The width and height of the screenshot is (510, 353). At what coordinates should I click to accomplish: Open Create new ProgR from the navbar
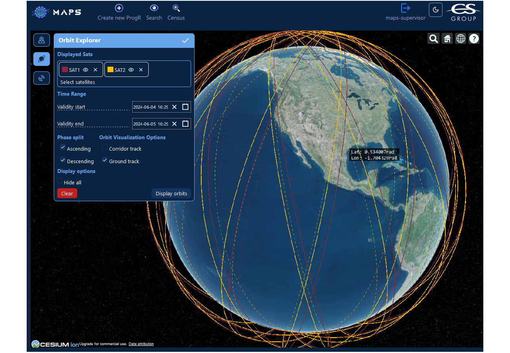tap(118, 12)
